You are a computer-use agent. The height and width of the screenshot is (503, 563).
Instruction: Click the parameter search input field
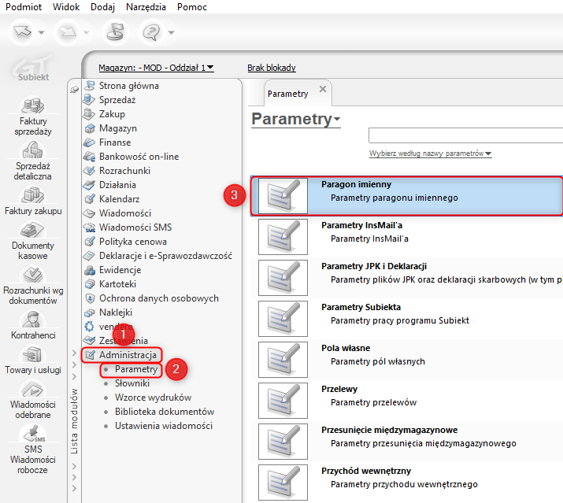click(x=465, y=135)
